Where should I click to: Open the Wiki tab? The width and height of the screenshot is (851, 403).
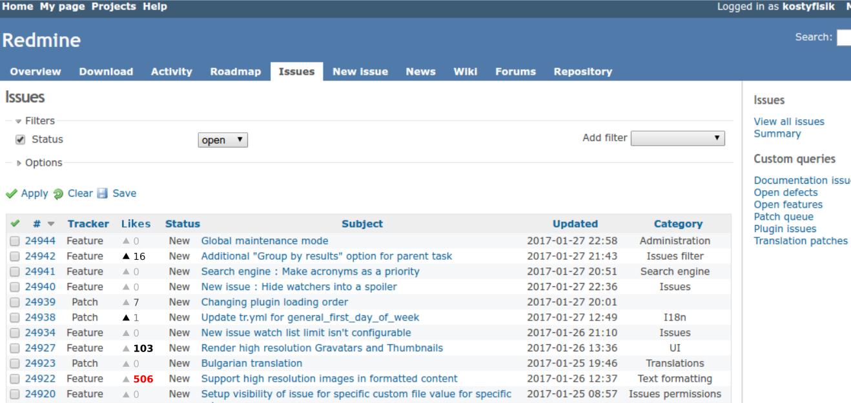click(x=466, y=72)
